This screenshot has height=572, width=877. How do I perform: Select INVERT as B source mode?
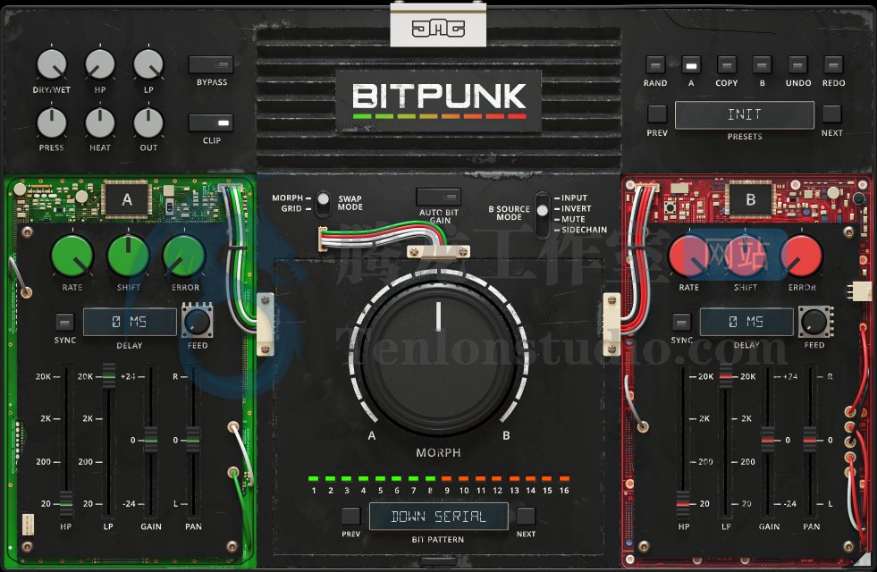point(576,208)
